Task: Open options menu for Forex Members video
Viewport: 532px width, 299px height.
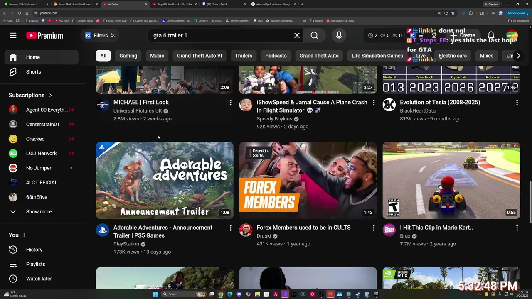Action: click(374, 228)
